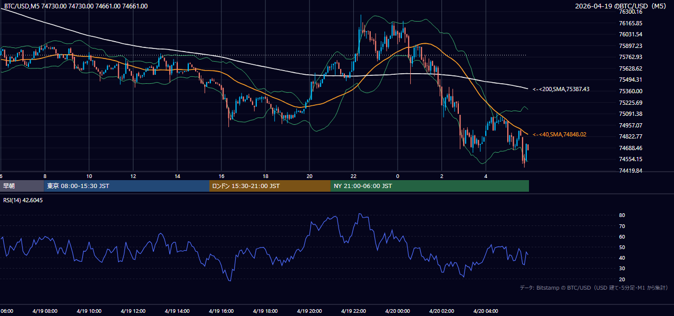The image size is (674, 316).
Task: Click RSI scale value 20
Action: pyautogui.click(x=622, y=279)
